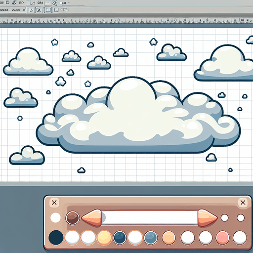Select the tiny cloud below the central cloud
253x253 pixels.
[x=81, y=170]
